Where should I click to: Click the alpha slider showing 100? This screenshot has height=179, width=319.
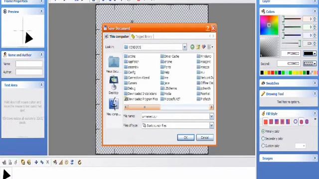coord(291,43)
